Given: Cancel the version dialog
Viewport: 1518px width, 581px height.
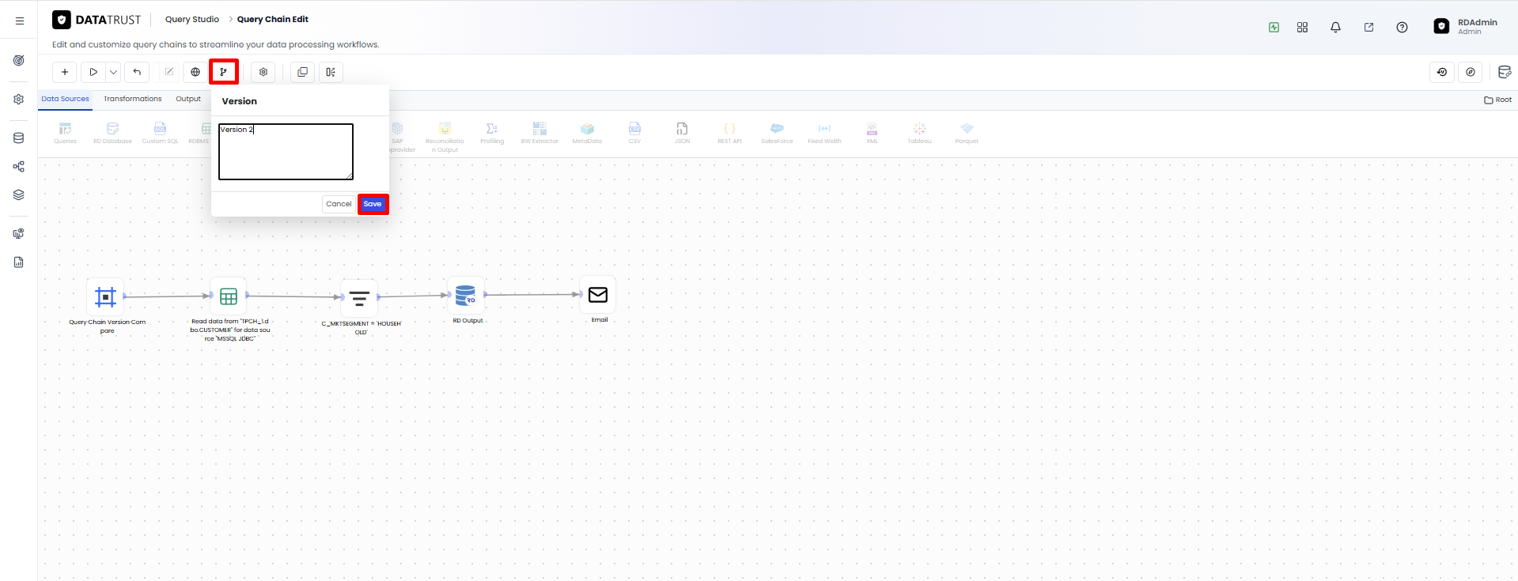Looking at the screenshot, I should tap(339, 204).
